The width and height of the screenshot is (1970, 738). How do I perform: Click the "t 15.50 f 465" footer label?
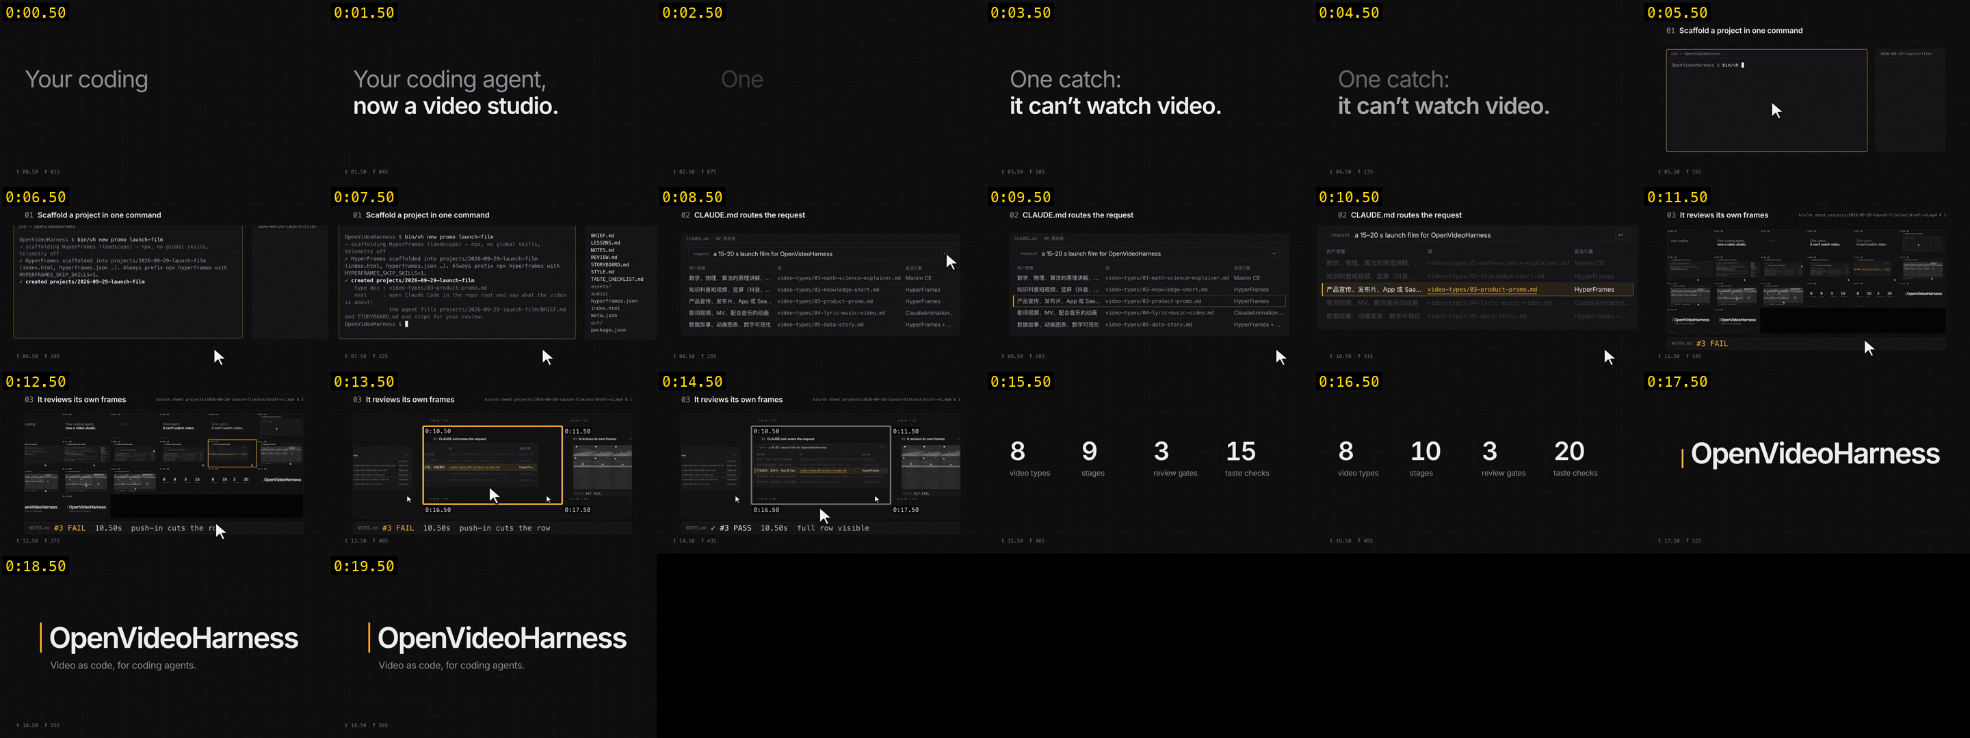click(x=1023, y=541)
